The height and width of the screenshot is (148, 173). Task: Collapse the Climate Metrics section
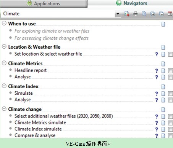pyautogui.click(x=4, y=63)
